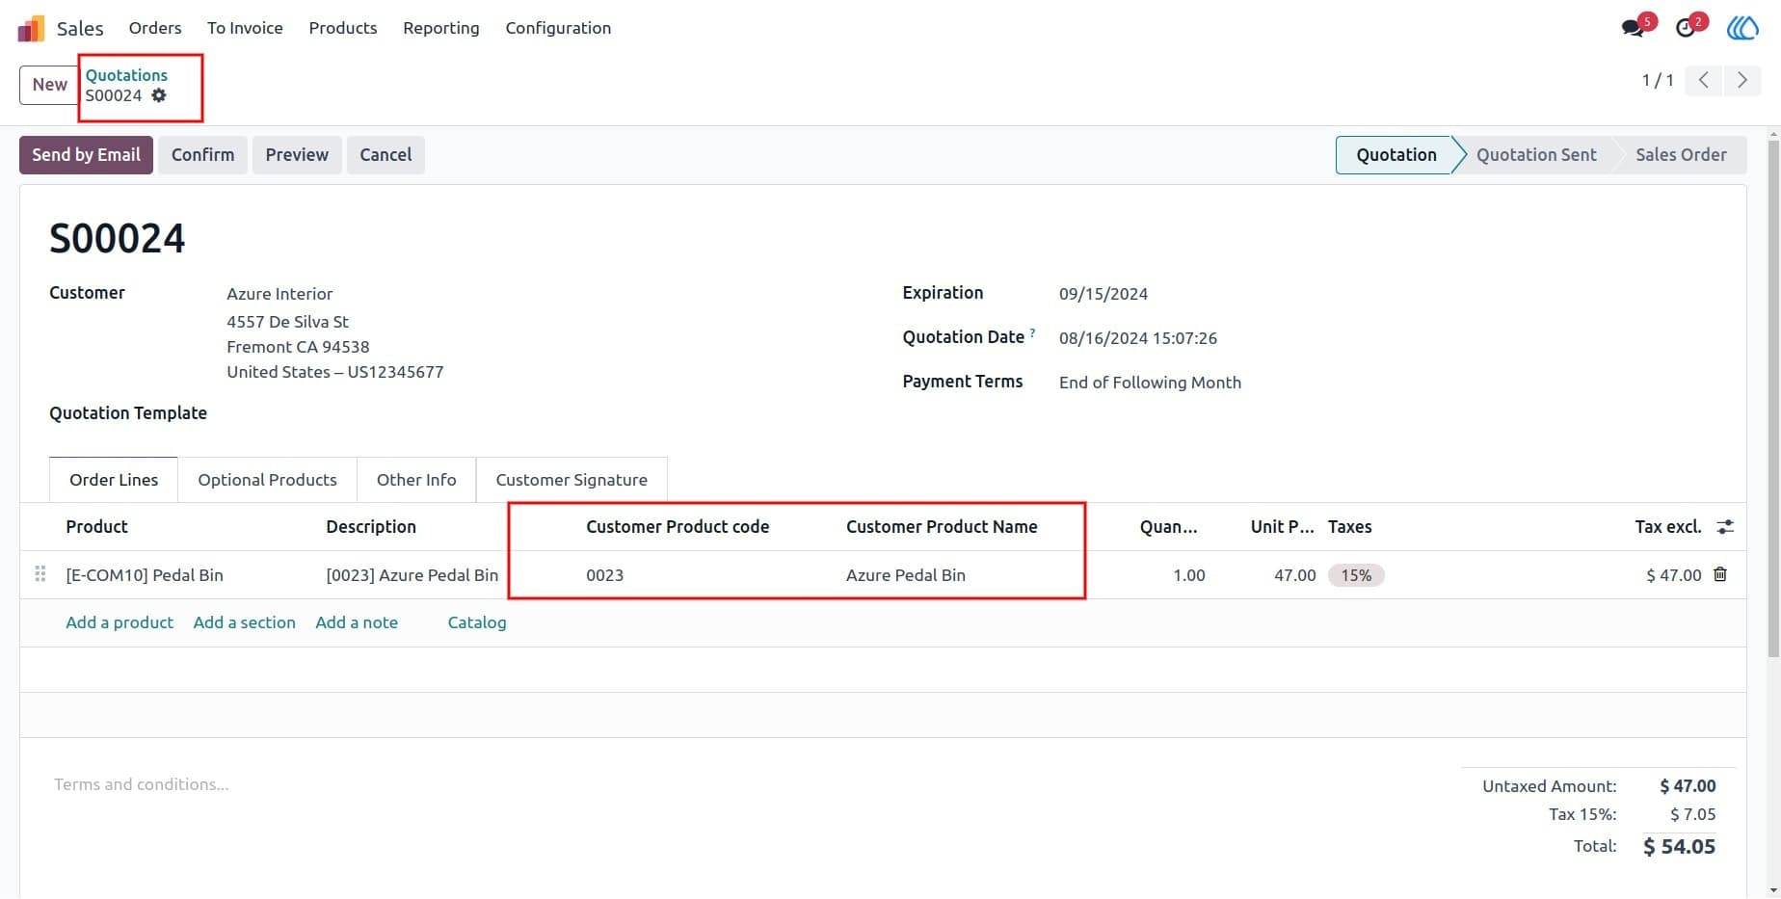Open the product Catalog
1781x899 pixels.
click(477, 622)
